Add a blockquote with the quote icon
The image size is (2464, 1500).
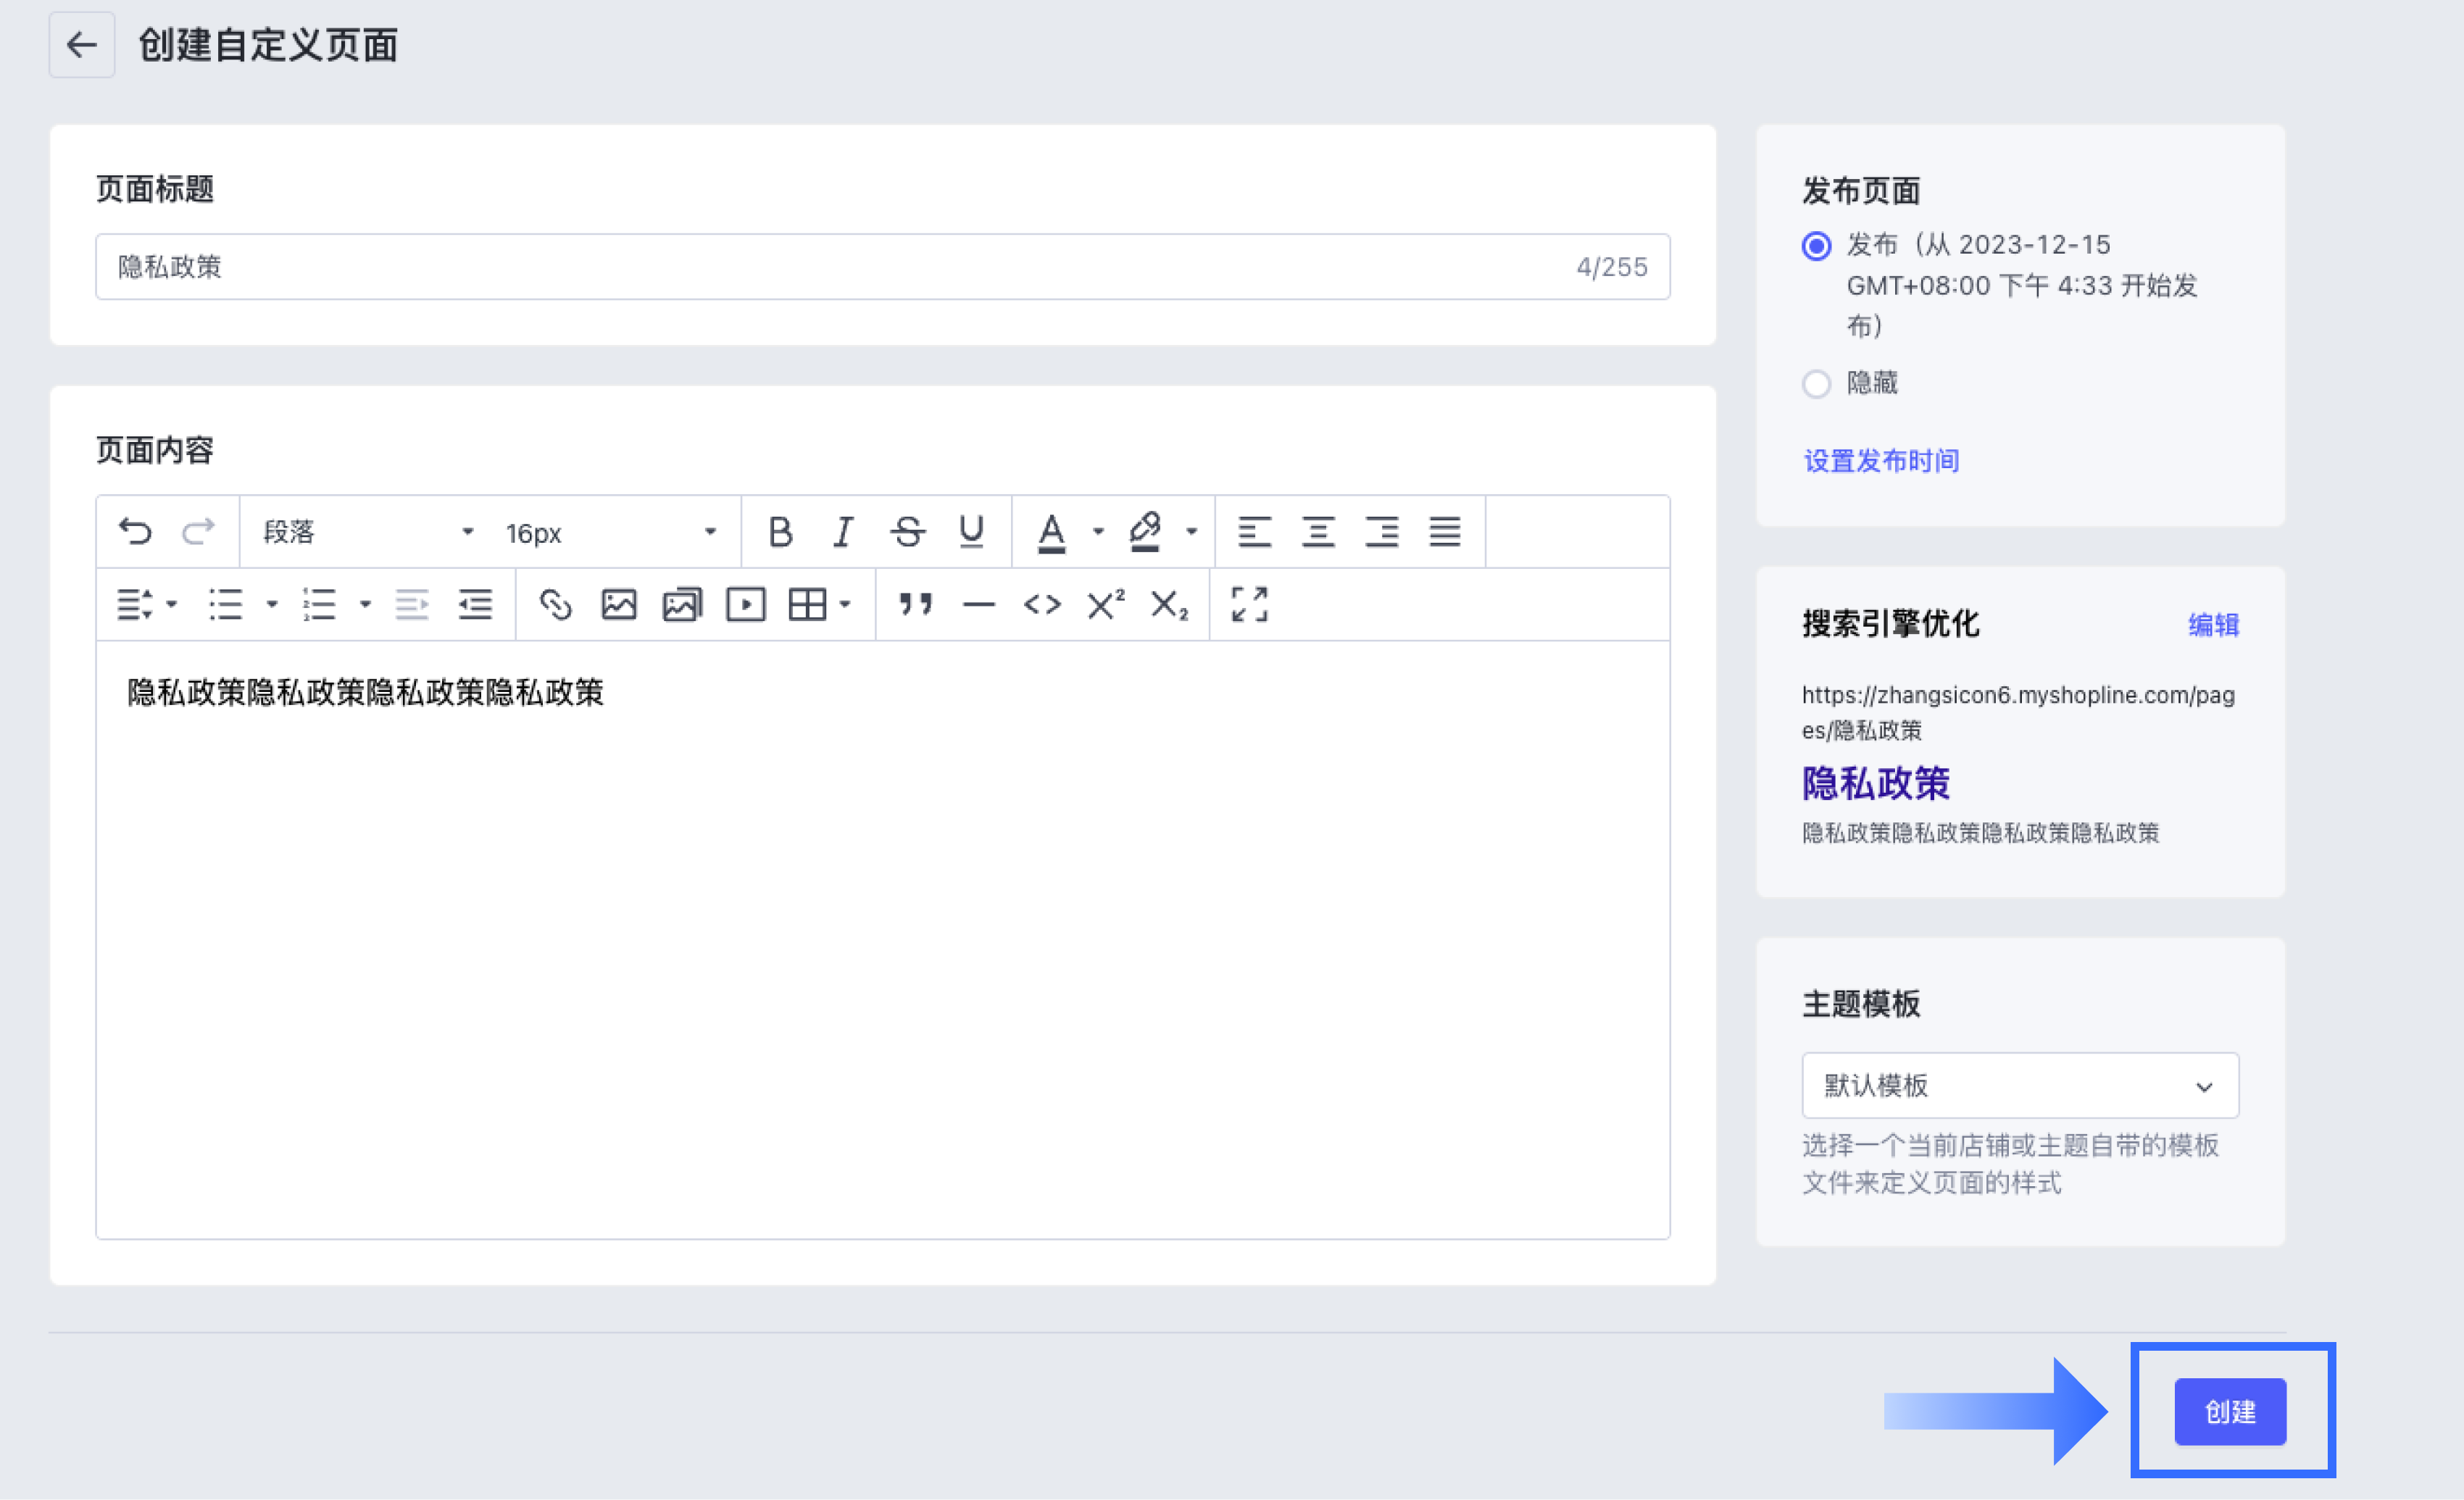[x=915, y=604]
